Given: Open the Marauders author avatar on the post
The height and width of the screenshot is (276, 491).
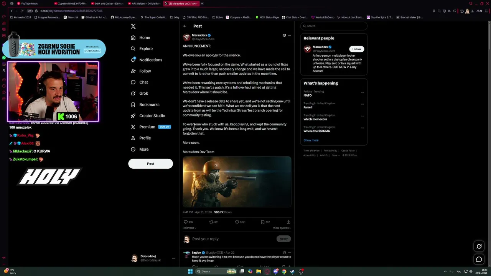Looking at the screenshot, I should tap(186, 37).
